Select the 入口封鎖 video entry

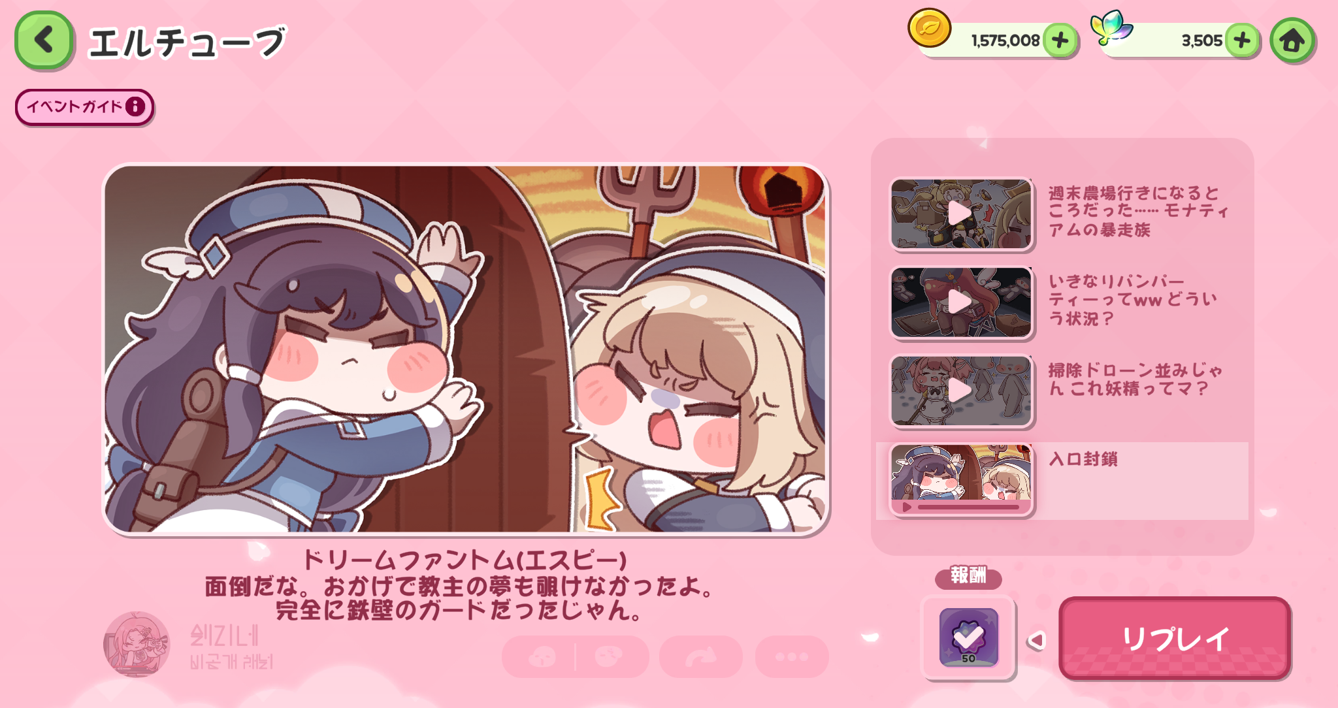tap(1062, 481)
